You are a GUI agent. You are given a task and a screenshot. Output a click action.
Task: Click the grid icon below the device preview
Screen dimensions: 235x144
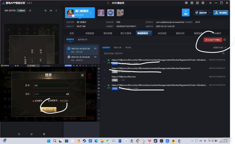tap(44, 134)
